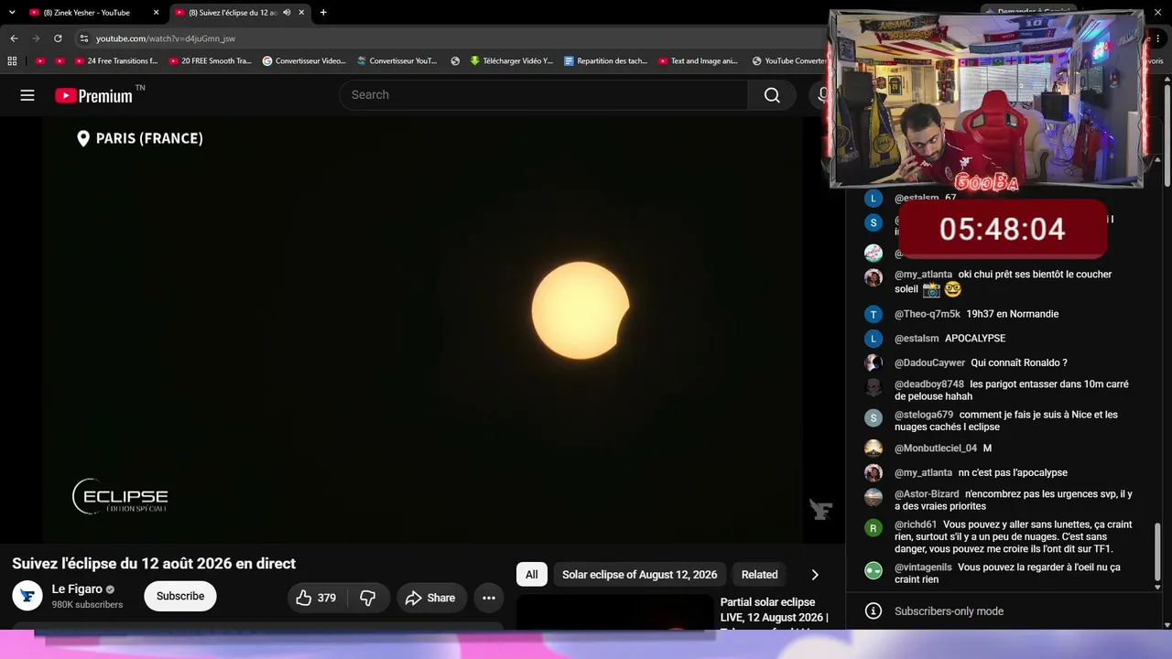Click the address bar URL
This screenshot has height=659, width=1172.
pos(166,38)
